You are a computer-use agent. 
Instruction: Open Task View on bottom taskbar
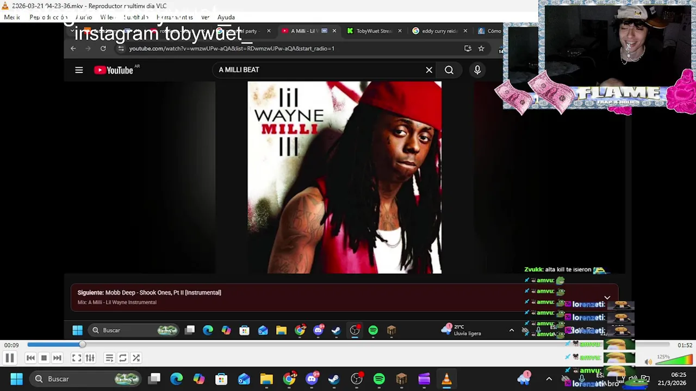click(x=154, y=379)
